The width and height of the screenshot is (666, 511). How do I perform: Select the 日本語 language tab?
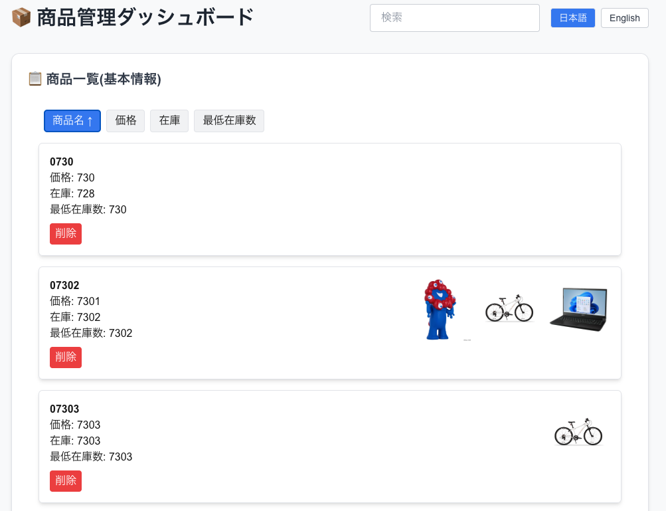coord(572,18)
